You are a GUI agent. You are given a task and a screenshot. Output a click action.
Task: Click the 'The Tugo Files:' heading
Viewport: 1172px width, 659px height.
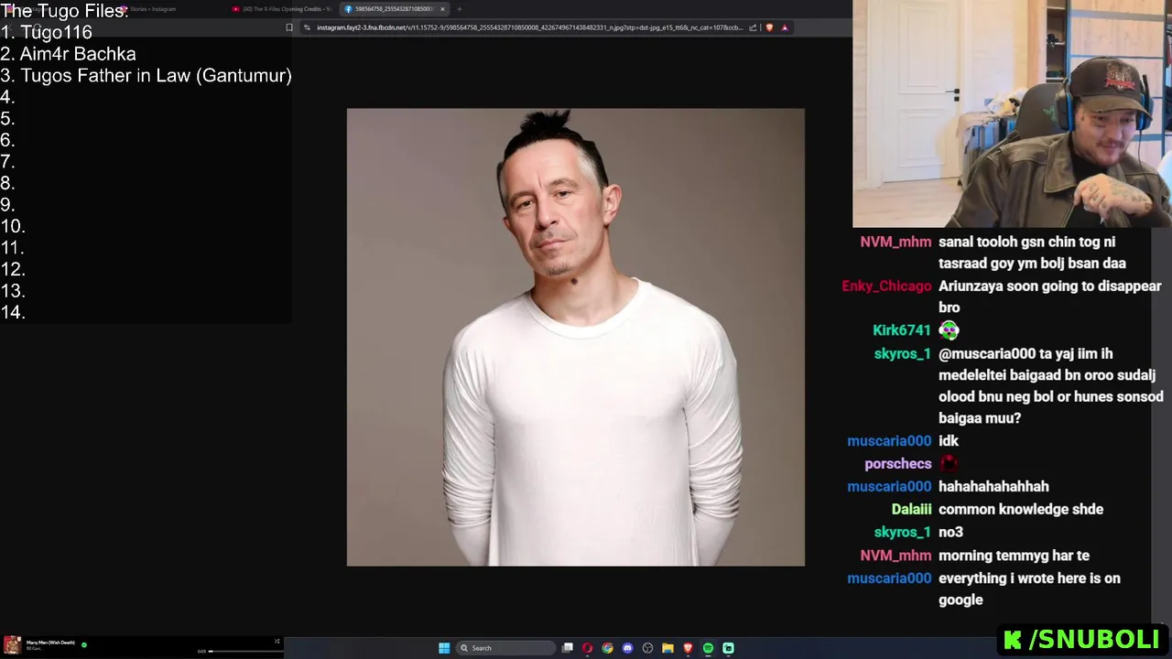click(64, 11)
